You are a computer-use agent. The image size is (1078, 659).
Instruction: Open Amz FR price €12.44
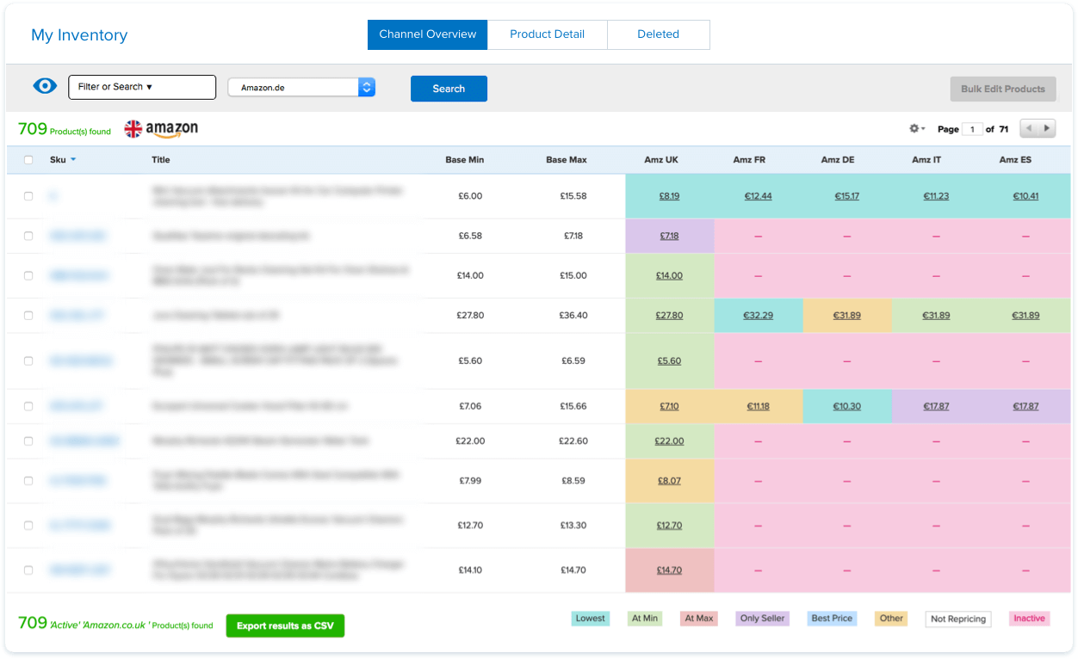click(x=758, y=196)
